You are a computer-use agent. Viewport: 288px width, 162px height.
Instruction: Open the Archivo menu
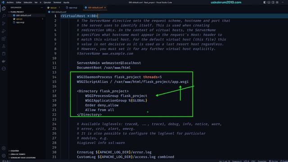click(10, 3)
